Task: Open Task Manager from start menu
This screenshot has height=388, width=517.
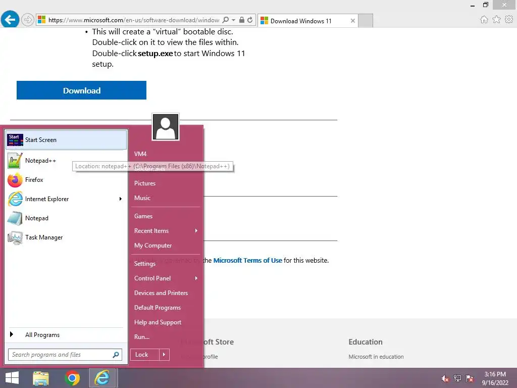Action: tap(66, 237)
